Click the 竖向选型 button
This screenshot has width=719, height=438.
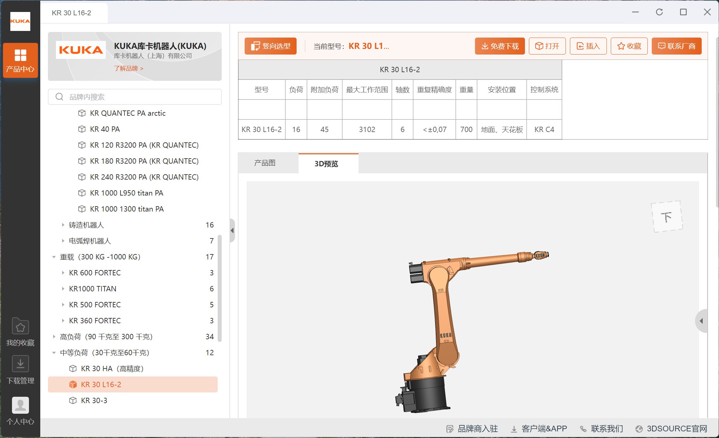point(270,46)
